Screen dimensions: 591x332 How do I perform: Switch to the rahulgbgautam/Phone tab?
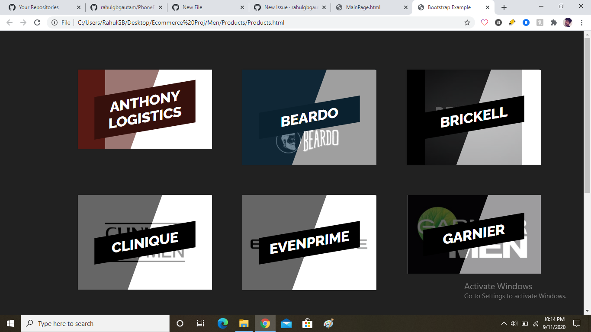coord(126,7)
